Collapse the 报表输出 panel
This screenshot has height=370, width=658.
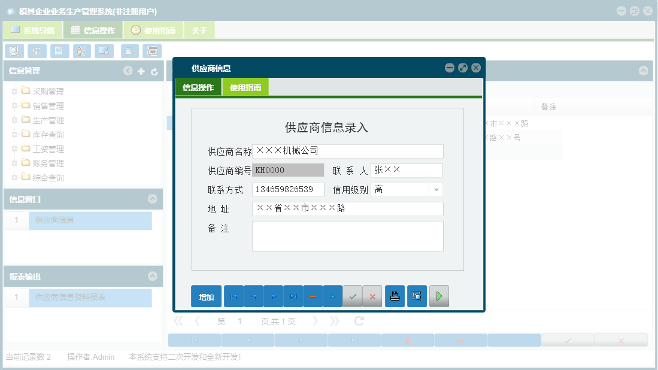pos(152,276)
